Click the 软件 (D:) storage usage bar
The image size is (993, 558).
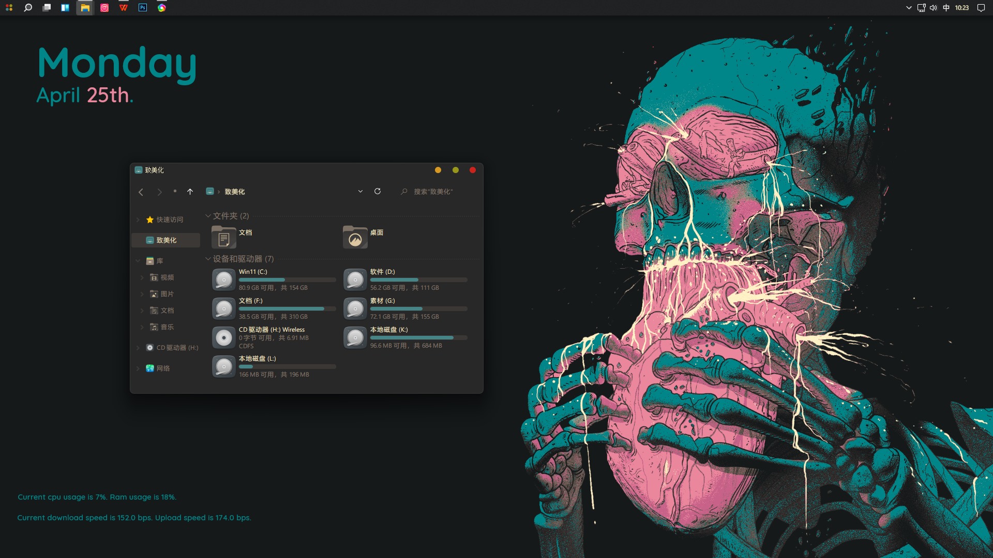418,280
